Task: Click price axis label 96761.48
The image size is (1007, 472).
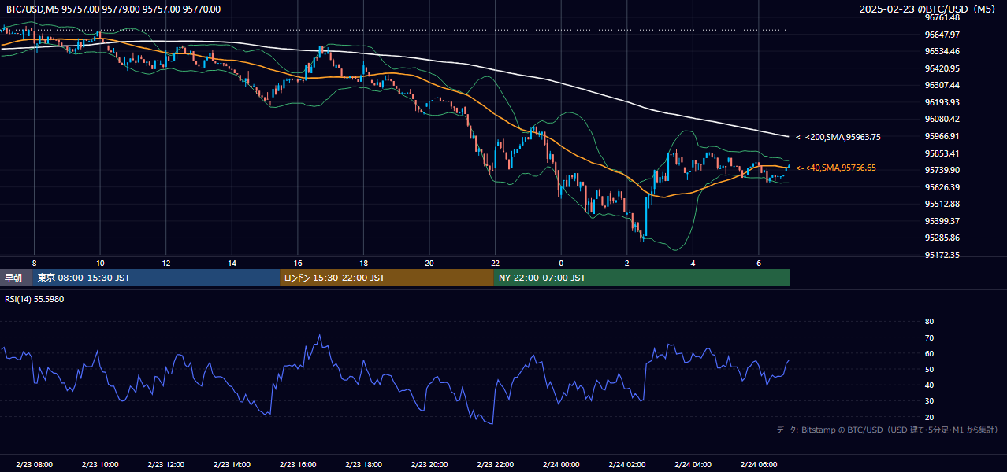Action: pyautogui.click(x=942, y=17)
